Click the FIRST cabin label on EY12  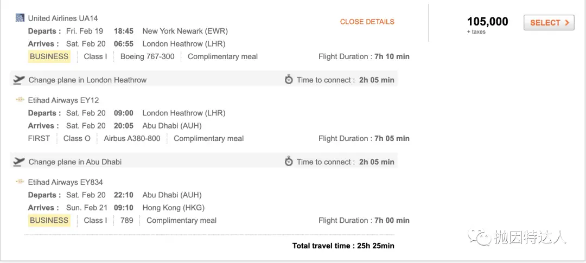39,138
